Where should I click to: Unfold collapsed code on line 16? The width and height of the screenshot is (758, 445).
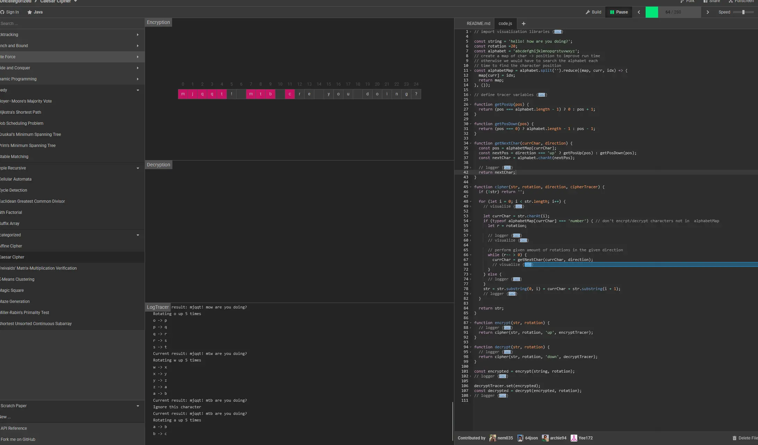542,95
